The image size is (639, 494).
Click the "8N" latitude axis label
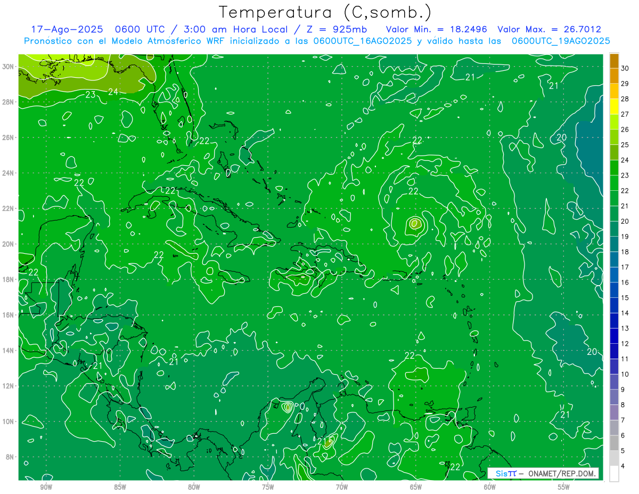(x=10, y=457)
